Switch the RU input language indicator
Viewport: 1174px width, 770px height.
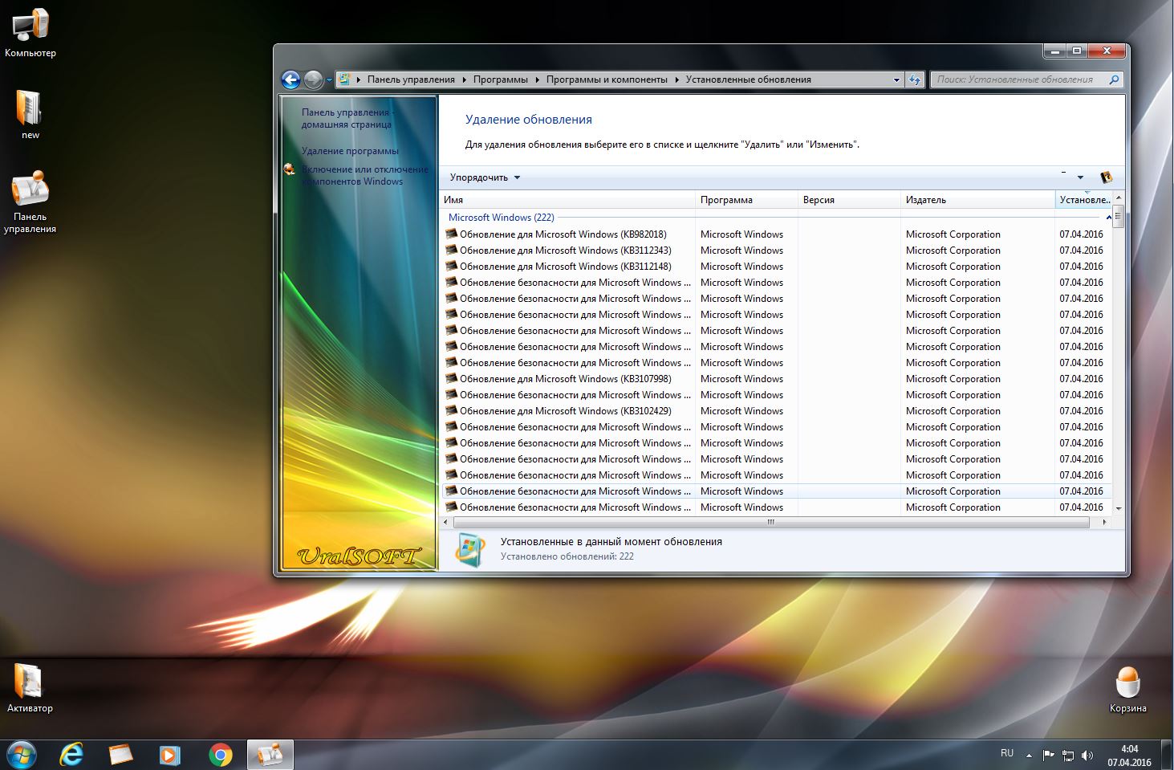pos(1007,754)
